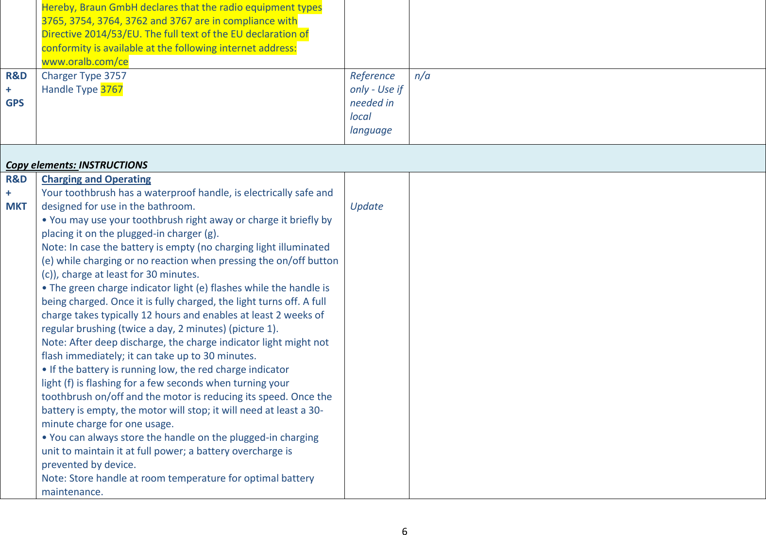Open the www.oralb.com/ce web address
Screen dimensions: 766x535
85,62
